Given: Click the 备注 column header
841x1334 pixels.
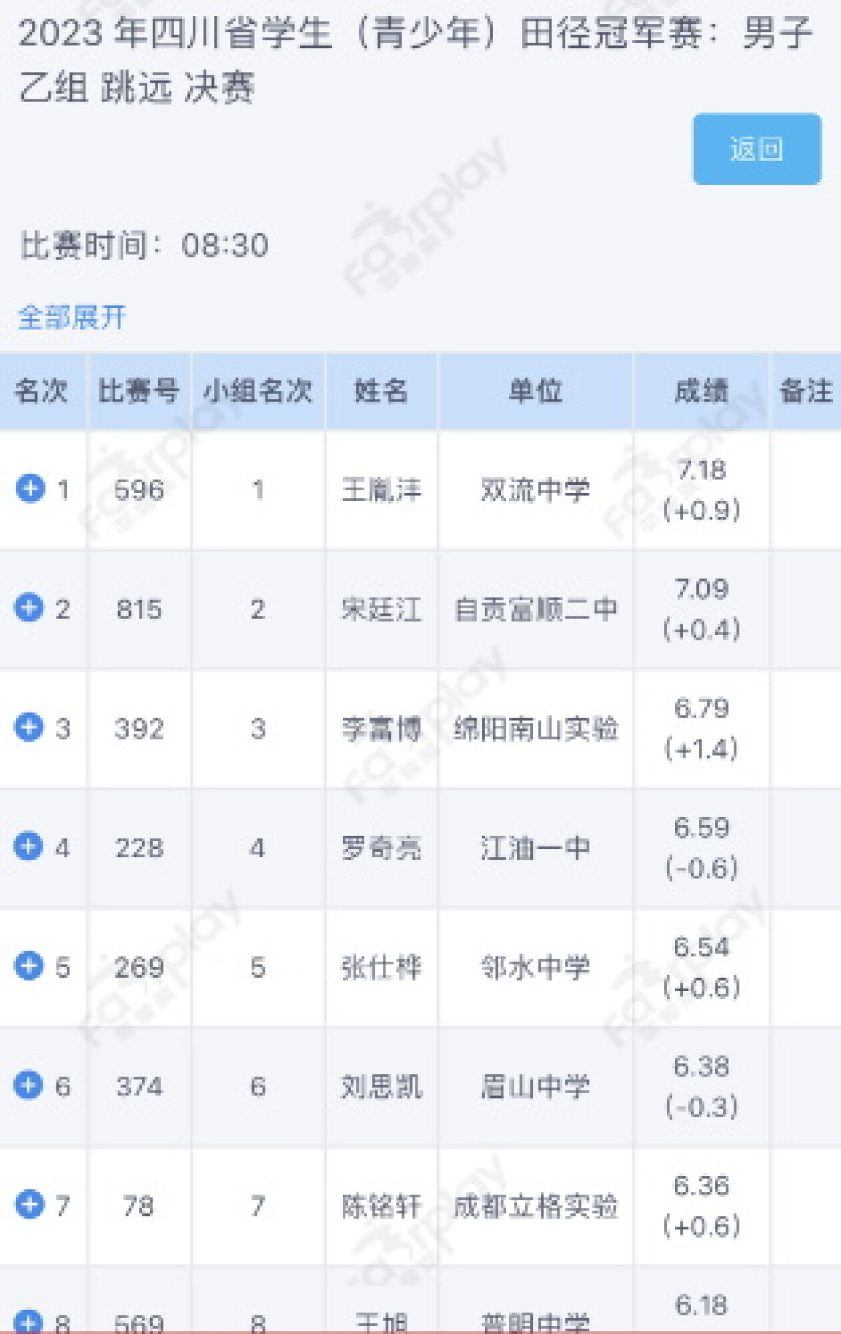Looking at the screenshot, I should click(806, 391).
